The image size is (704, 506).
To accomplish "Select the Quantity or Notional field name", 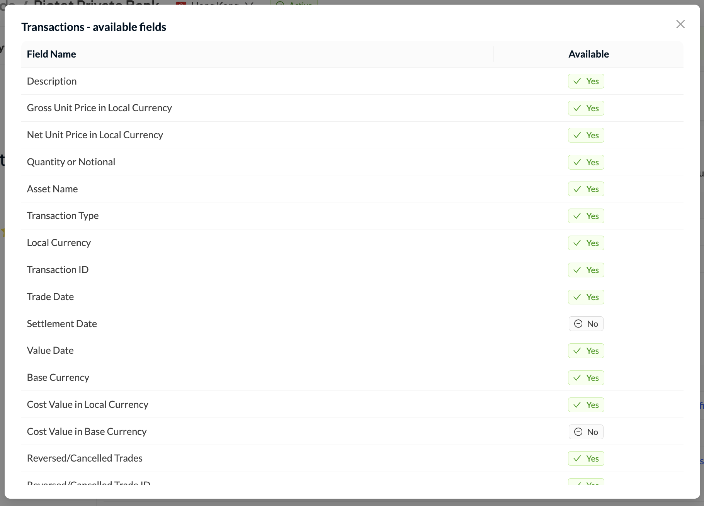I will 71,162.
